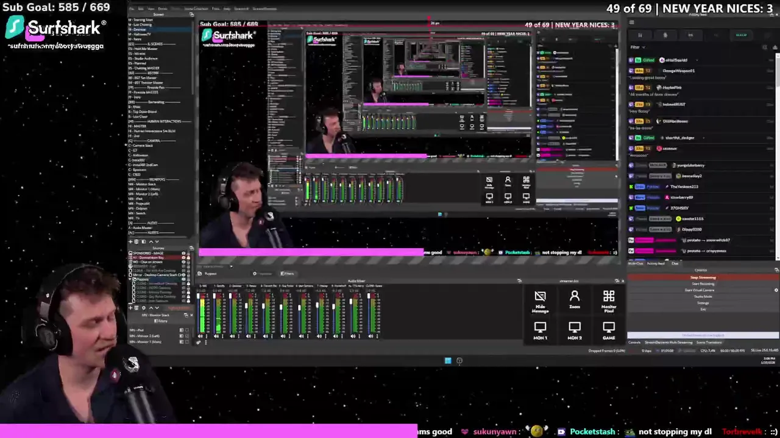The height and width of the screenshot is (438, 780).
Task: Switch to MON 2 via streamer.bot deck
Action: point(575,331)
